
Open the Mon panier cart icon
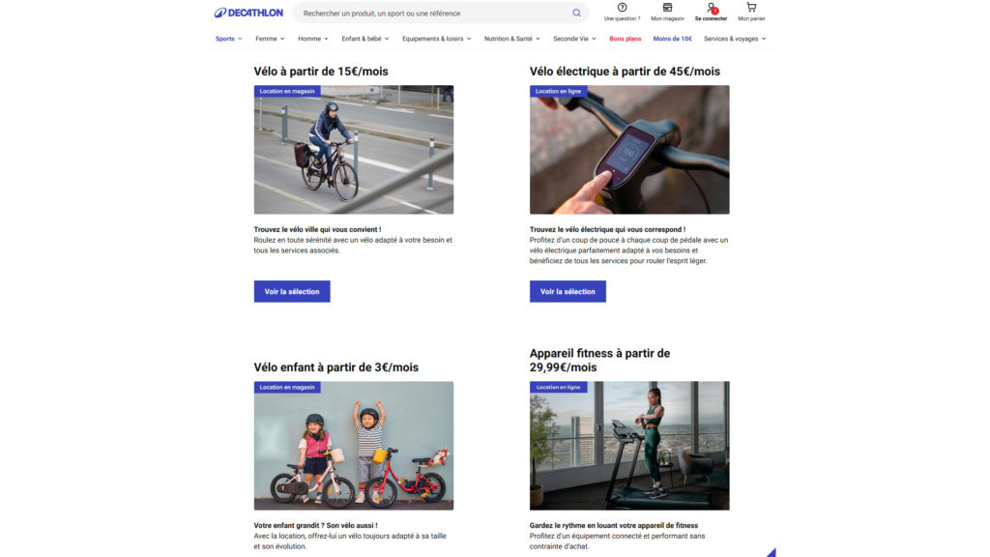pyautogui.click(x=751, y=8)
